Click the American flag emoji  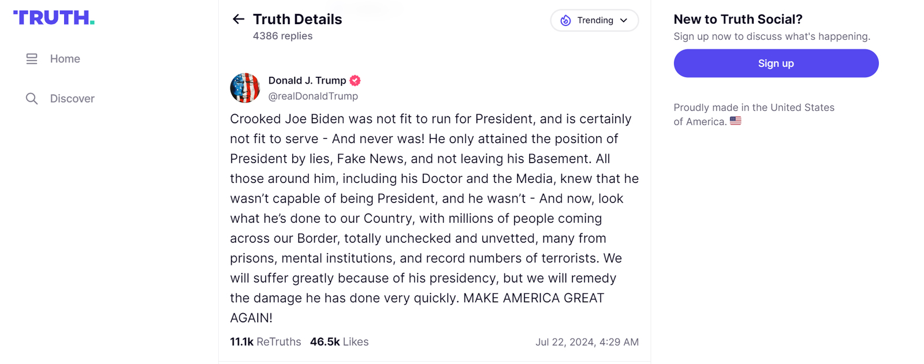735,121
